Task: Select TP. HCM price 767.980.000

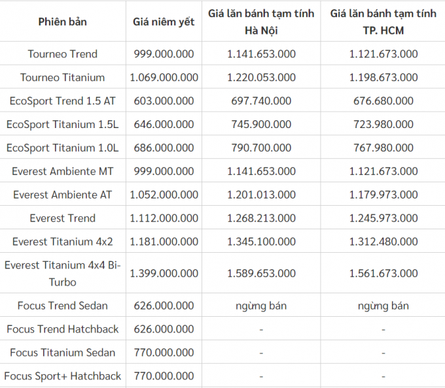Action: point(383,148)
